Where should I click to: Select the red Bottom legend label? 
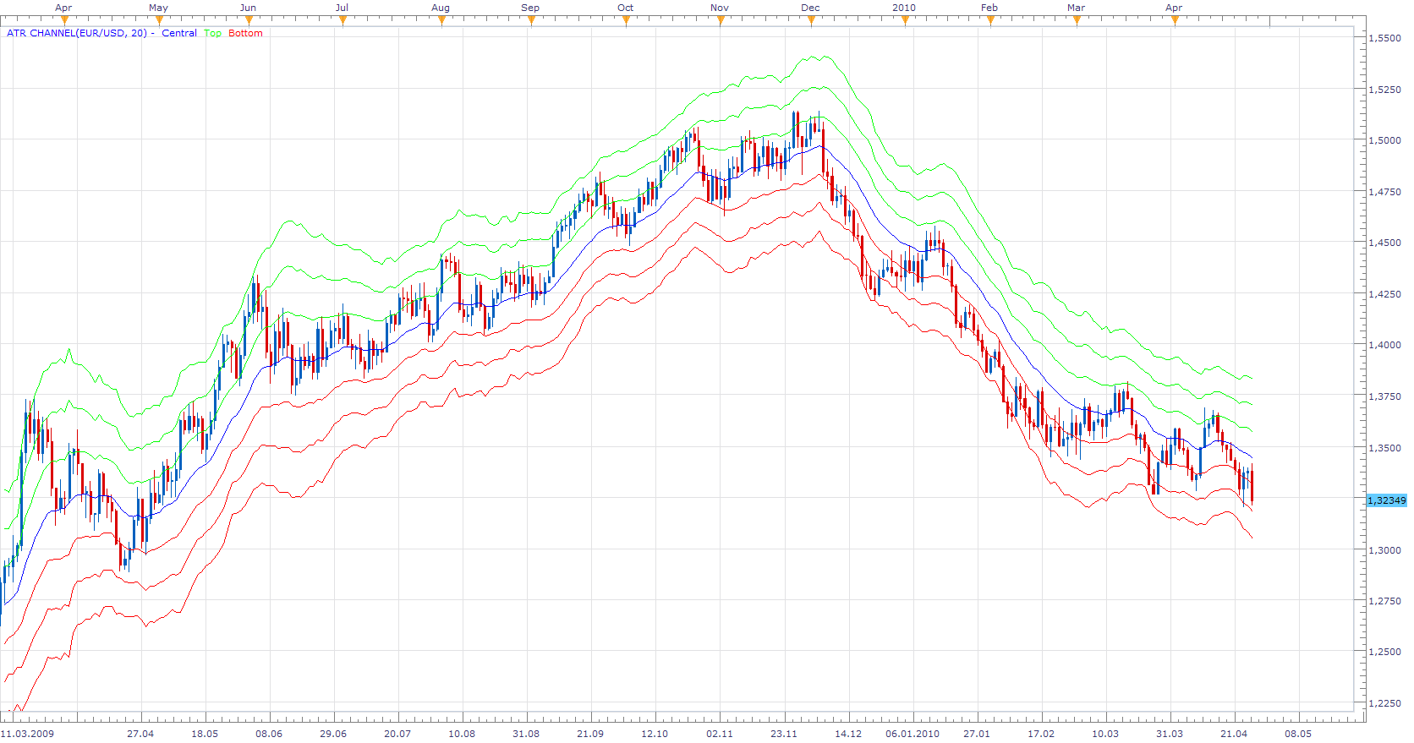[x=245, y=33]
